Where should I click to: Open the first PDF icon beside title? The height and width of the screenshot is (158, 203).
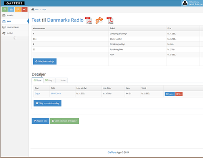(88, 21)
